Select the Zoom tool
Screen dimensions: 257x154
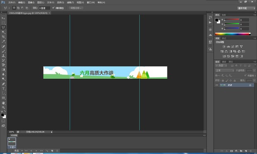3,107
